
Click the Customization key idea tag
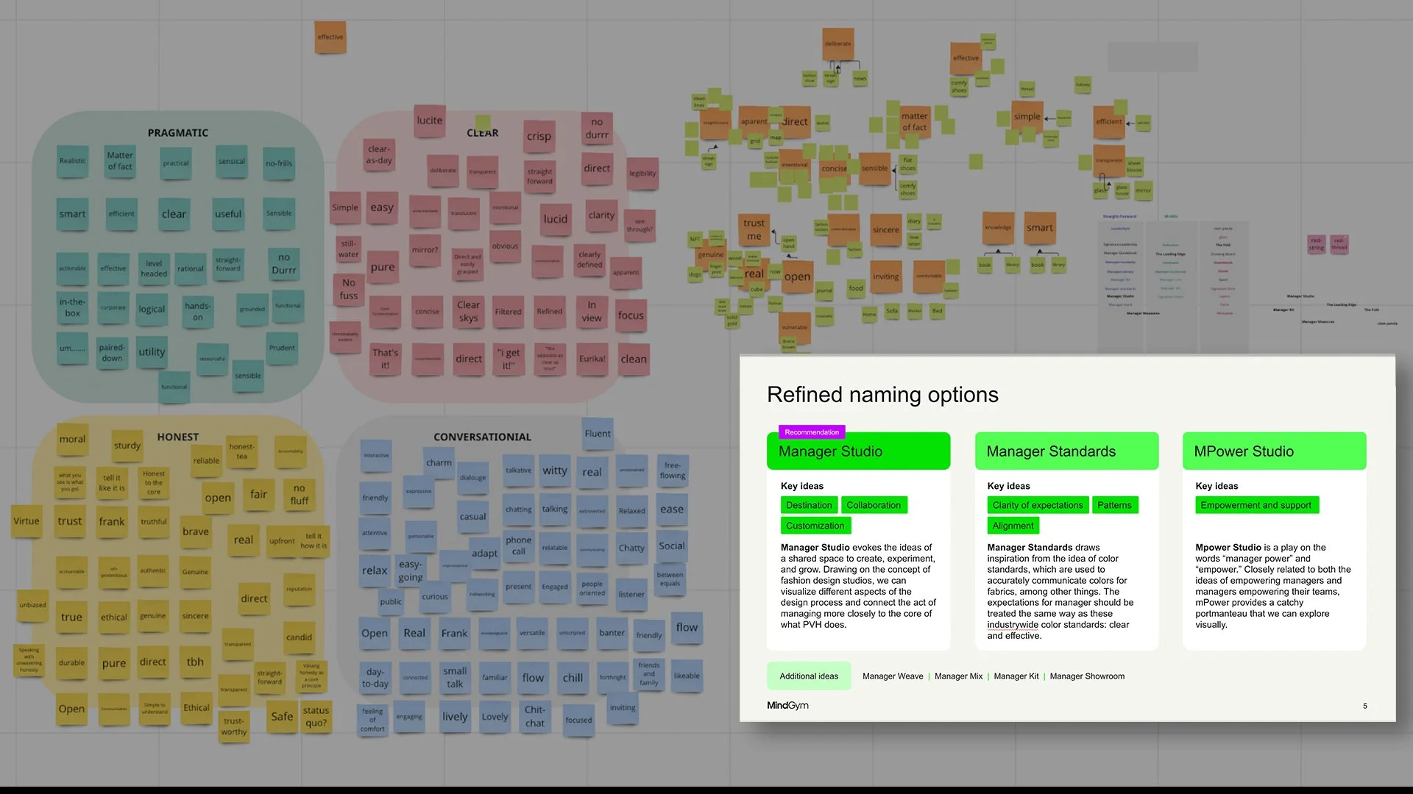tap(815, 526)
